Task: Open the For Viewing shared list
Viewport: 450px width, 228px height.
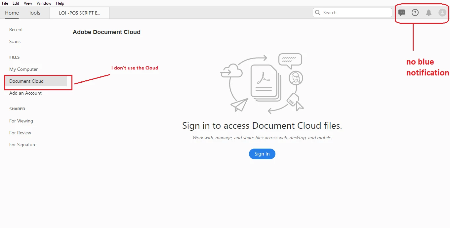Action: [21, 121]
